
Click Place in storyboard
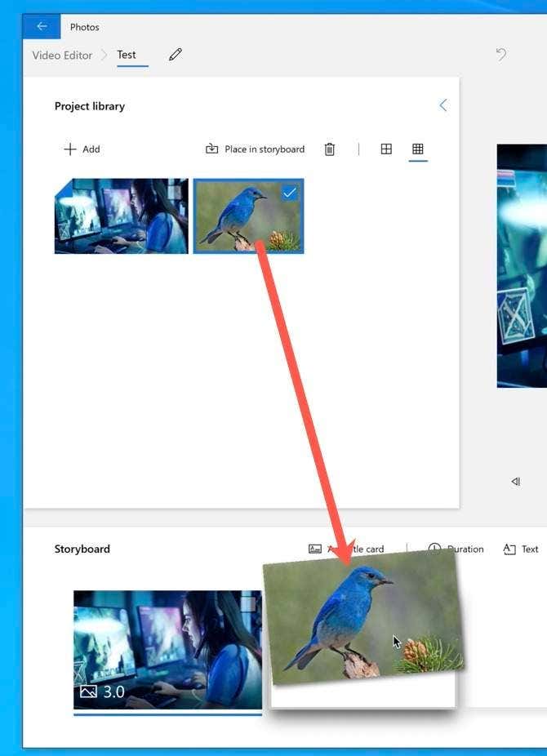point(255,149)
